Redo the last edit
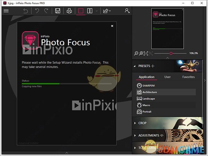This screenshot has height=156, width=208. (46, 11)
